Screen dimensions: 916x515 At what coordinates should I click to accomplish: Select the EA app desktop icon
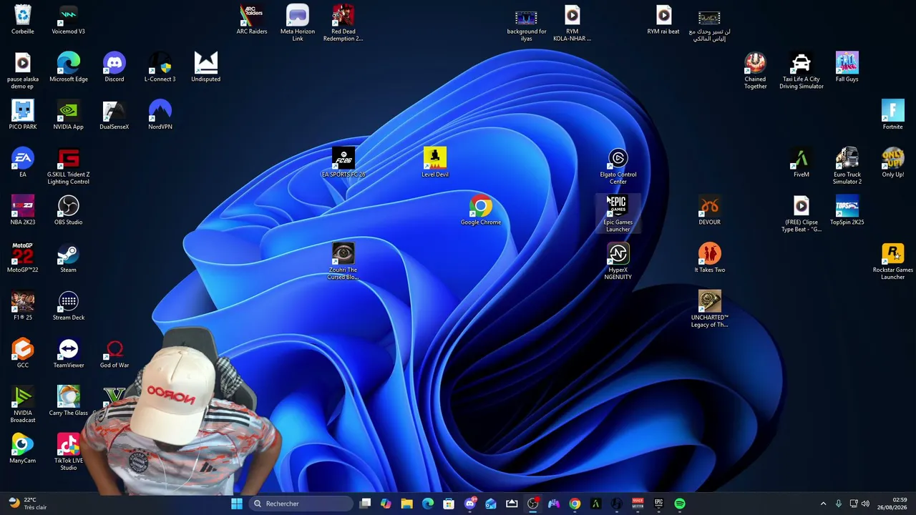23,163
